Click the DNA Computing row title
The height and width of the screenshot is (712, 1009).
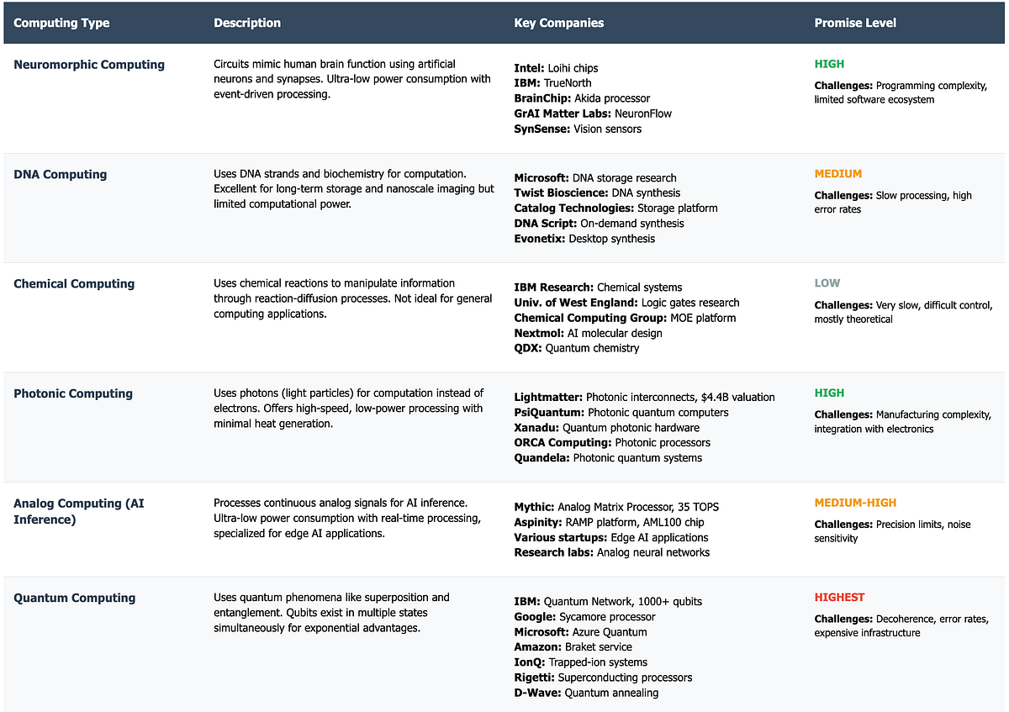pyautogui.click(x=60, y=175)
